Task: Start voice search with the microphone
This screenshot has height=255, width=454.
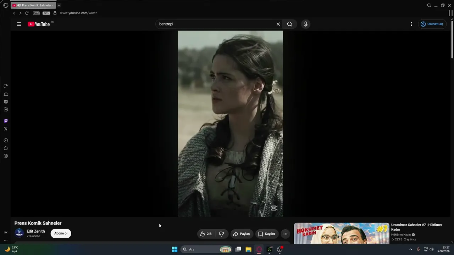Action: click(306, 24)
